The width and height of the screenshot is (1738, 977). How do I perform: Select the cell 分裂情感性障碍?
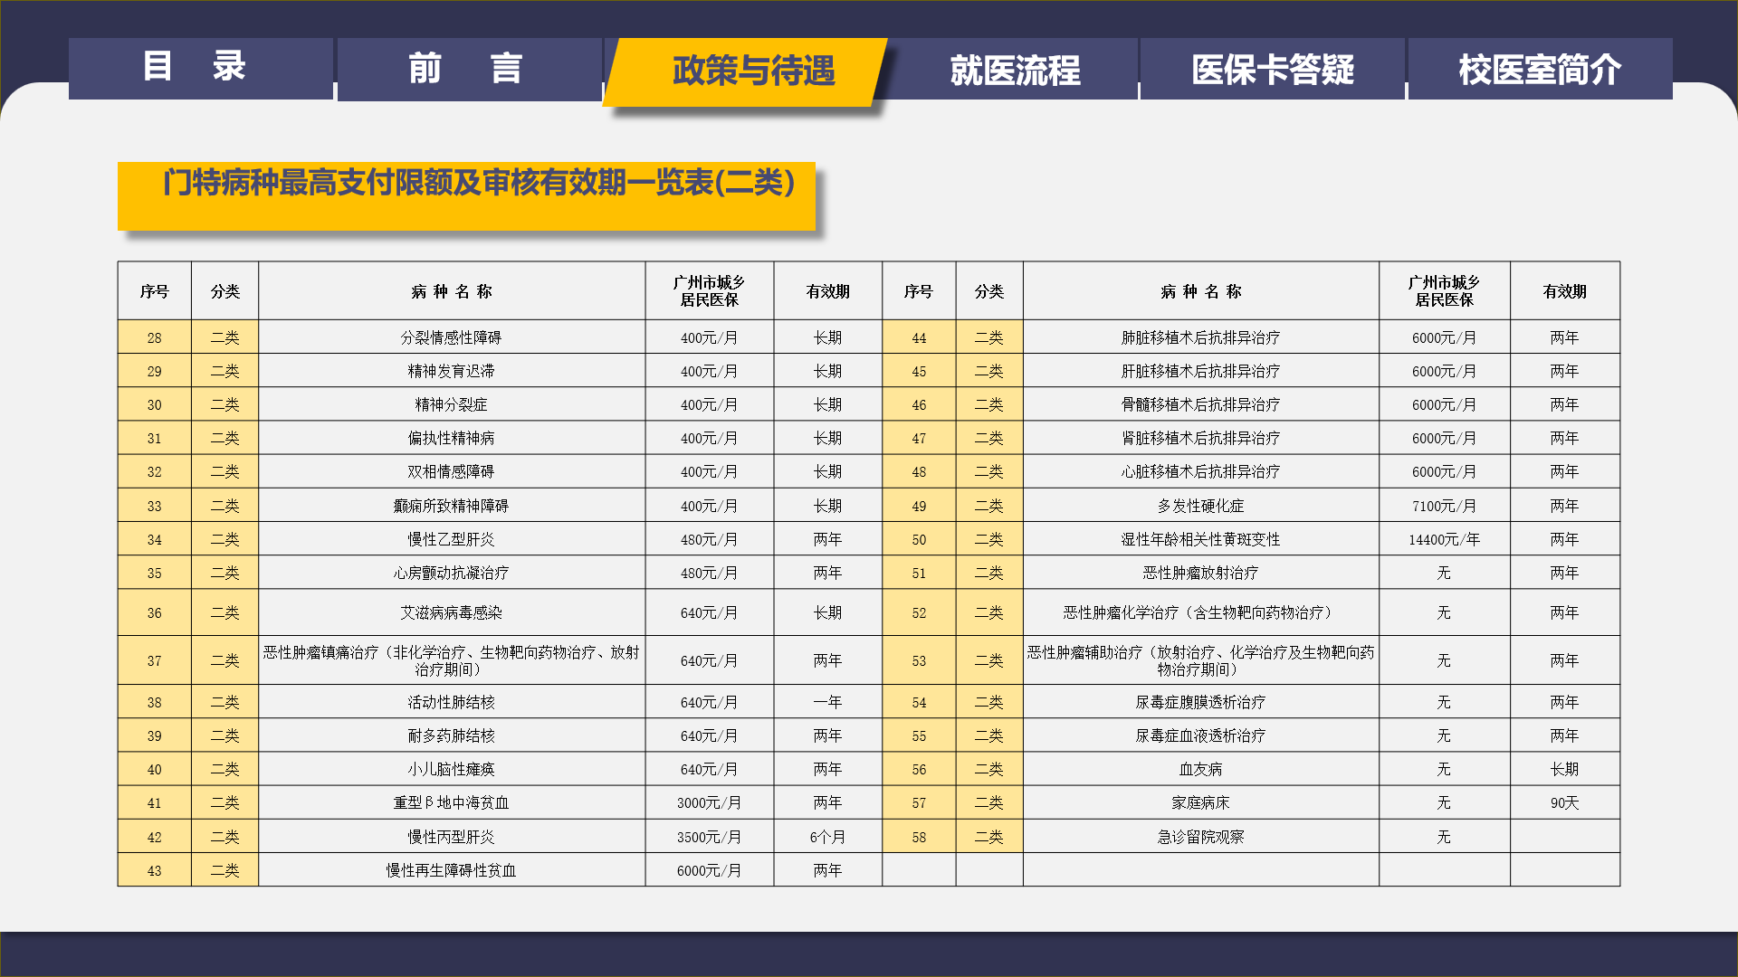452,337
